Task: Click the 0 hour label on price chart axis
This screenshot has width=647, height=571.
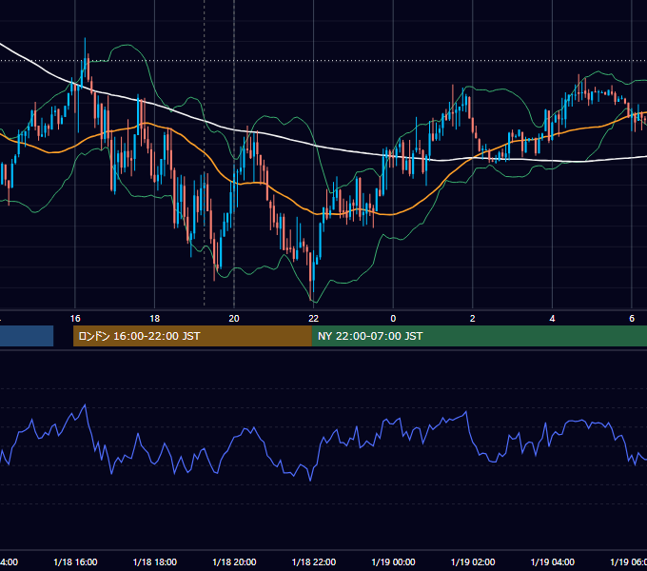Action: point(393,319)
